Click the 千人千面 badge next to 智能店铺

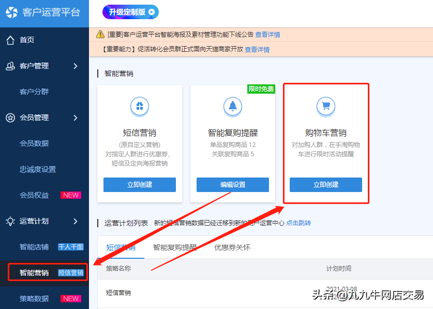[71, 247]
